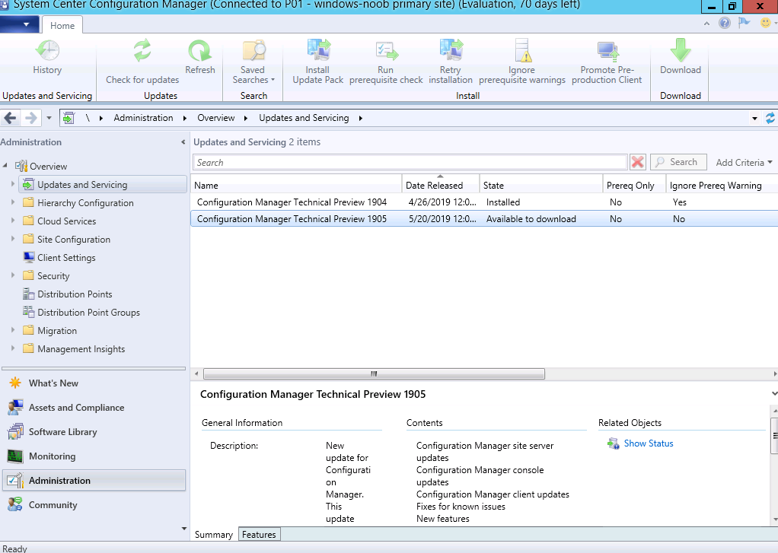Open navigation history dropdown arrow
The image size is (778, 553).
click(49, 118)
